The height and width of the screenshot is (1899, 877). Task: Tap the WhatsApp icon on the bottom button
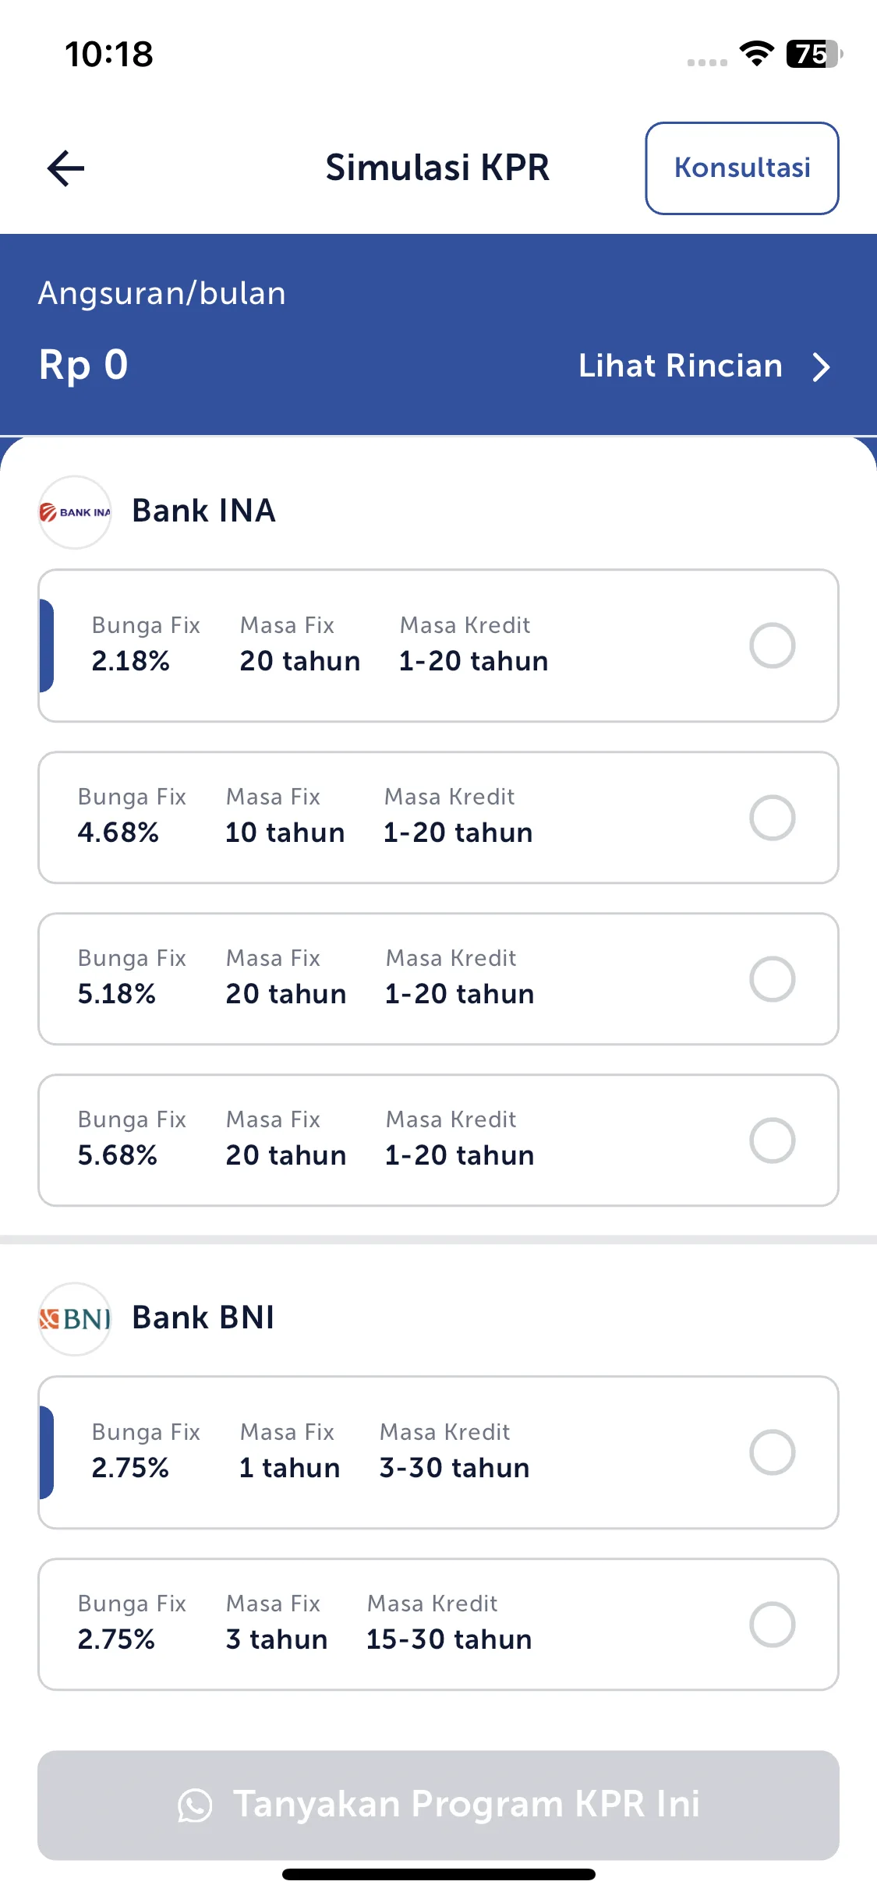click(x=195, y=1805)
